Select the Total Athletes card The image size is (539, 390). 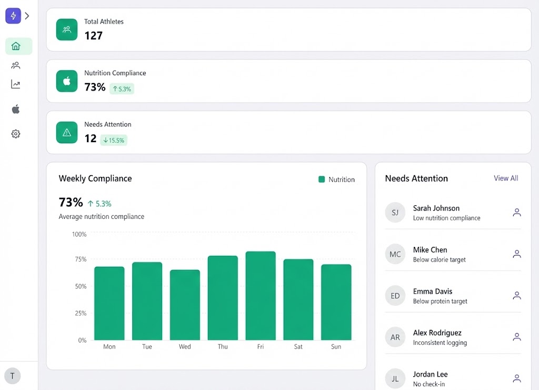pos(288,29)
